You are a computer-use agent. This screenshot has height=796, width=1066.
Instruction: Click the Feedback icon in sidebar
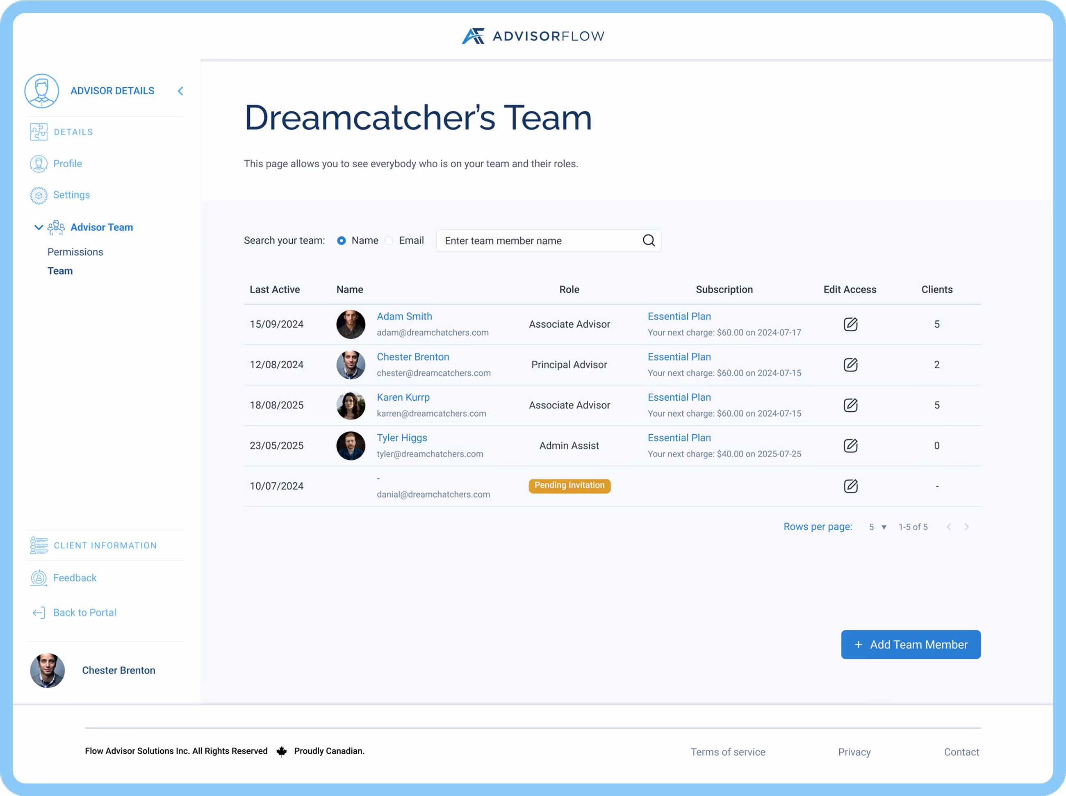39,578
